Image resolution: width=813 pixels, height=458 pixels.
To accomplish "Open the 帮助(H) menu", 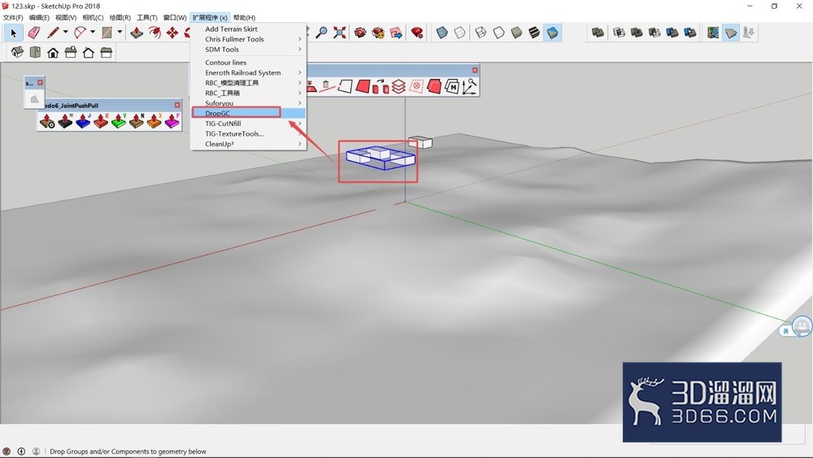I will [x=244, y=18].
